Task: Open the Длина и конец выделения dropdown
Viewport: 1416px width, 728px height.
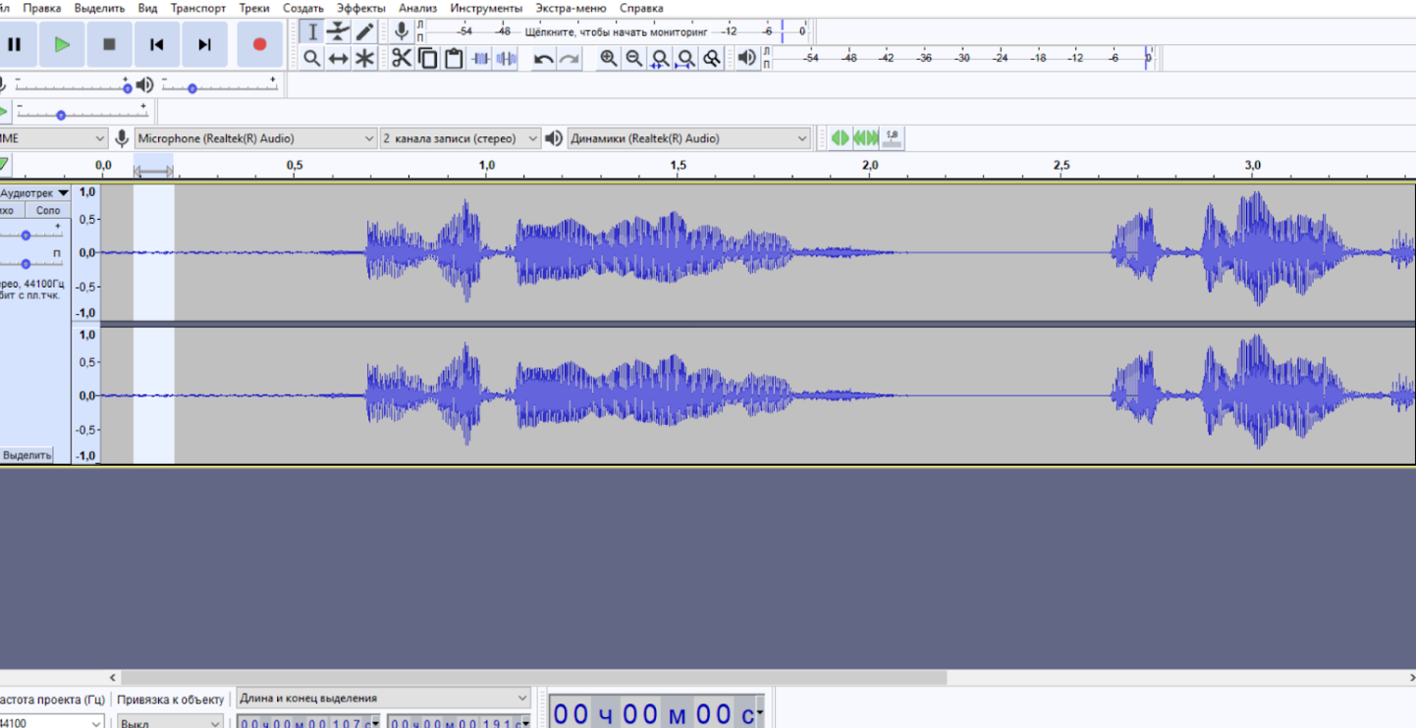Action: click(x=383, y=699)
